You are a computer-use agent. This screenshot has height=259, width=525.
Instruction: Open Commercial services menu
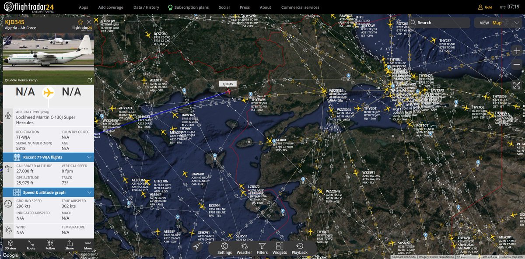[300, 7]
